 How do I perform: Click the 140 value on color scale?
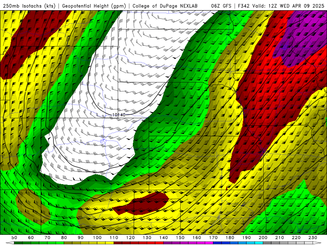click(163, 238)
